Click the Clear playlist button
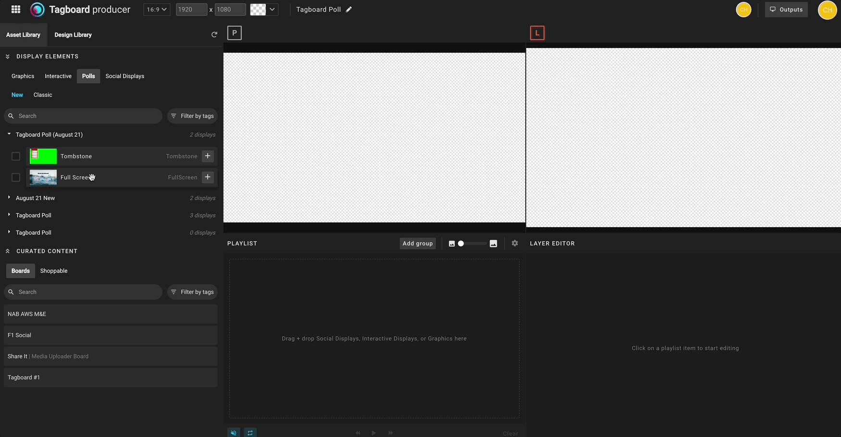Image resolution: width=841 pixels, height=437 pixels. 510,434
